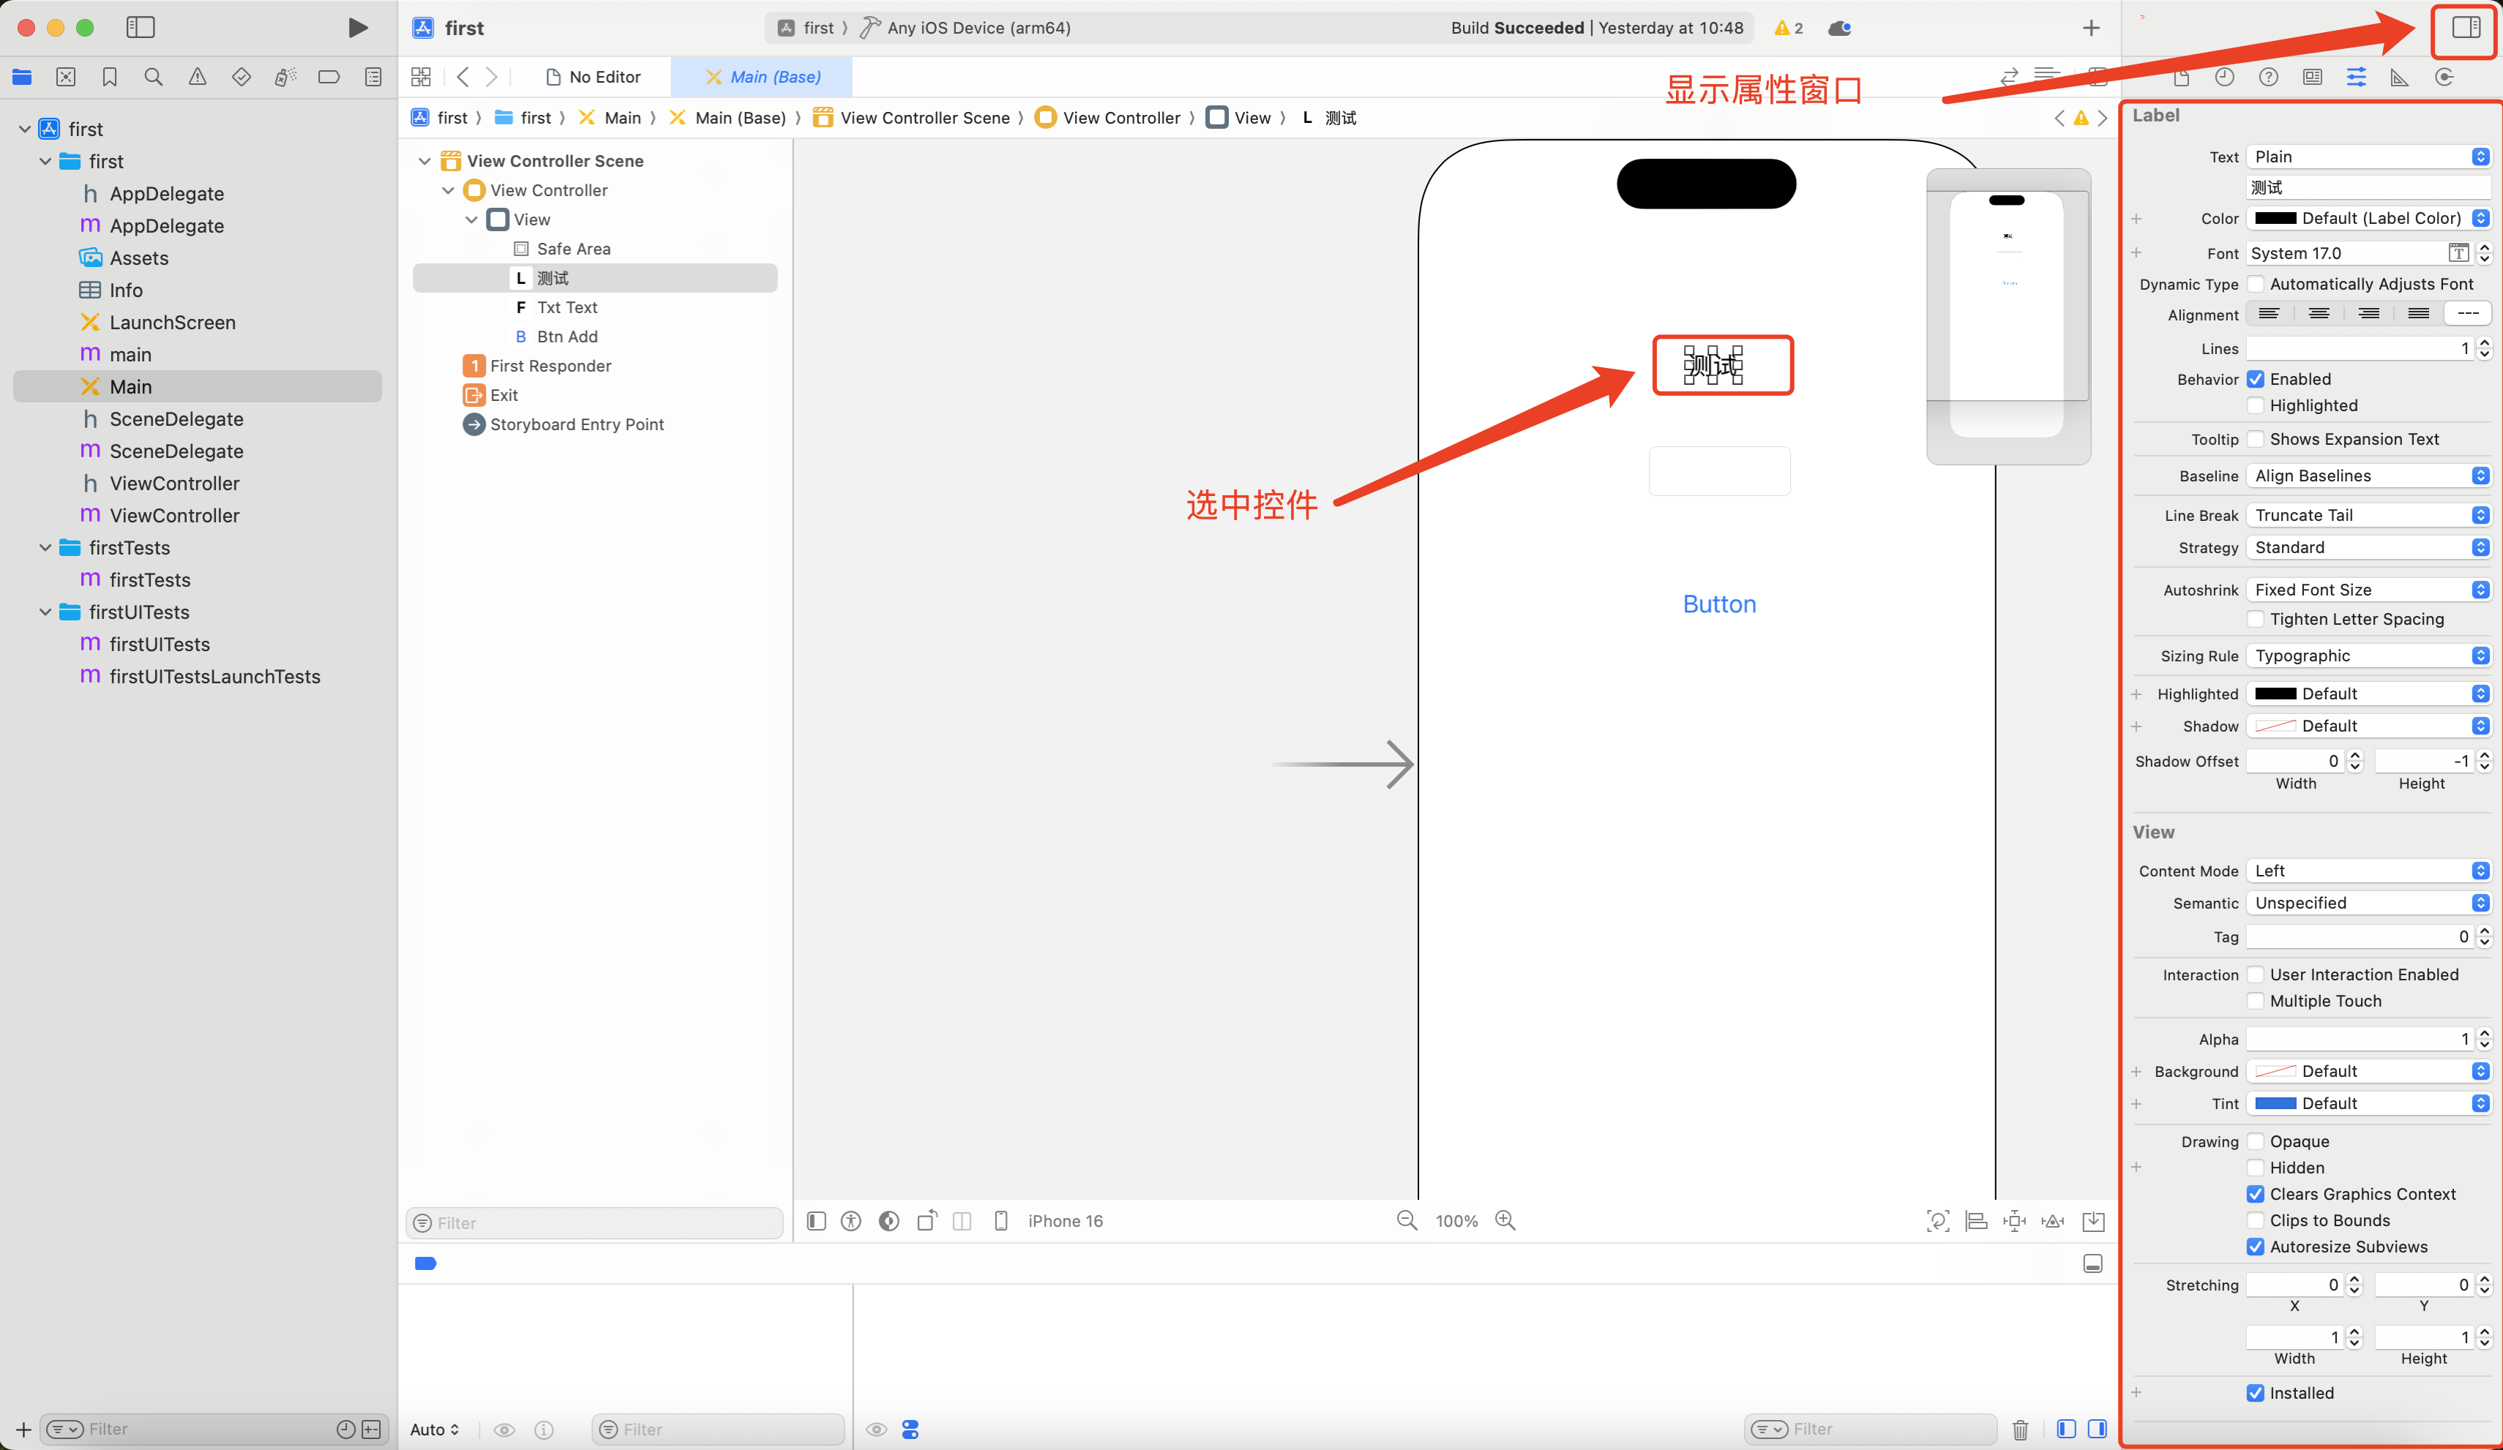Click the zoom in magnifier icon
This screenshot has width=2503, height=1450.
pos(1505,1220)
